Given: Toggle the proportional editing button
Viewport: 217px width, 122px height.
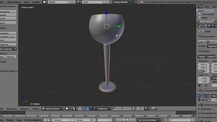Looking at the screenshot, I should (x=138, y=109).
